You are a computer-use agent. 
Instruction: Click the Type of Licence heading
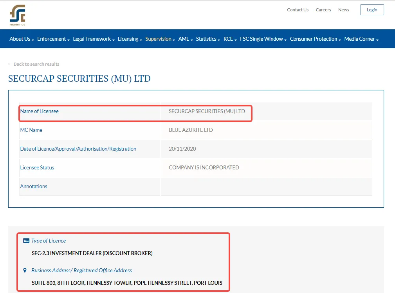point(49,241)
